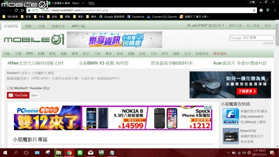
Task: Click the browser address bar URL
Action: coord(75,10)
